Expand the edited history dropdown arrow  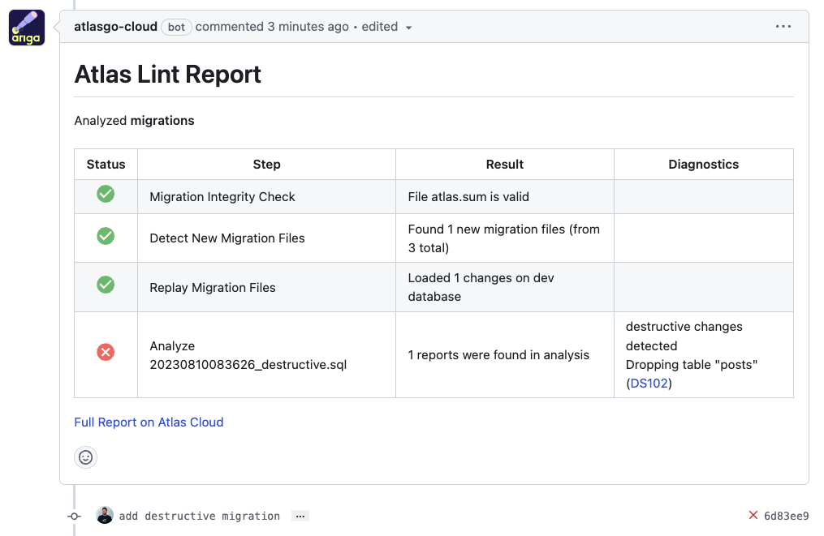tap(409, 28)
